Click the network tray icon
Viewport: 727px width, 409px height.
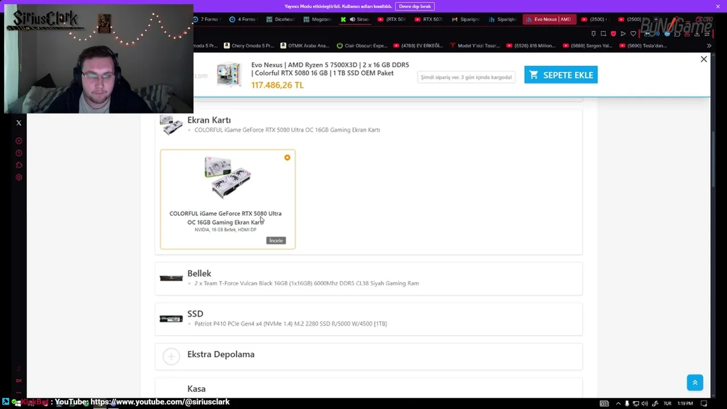(x=635, y=403)
